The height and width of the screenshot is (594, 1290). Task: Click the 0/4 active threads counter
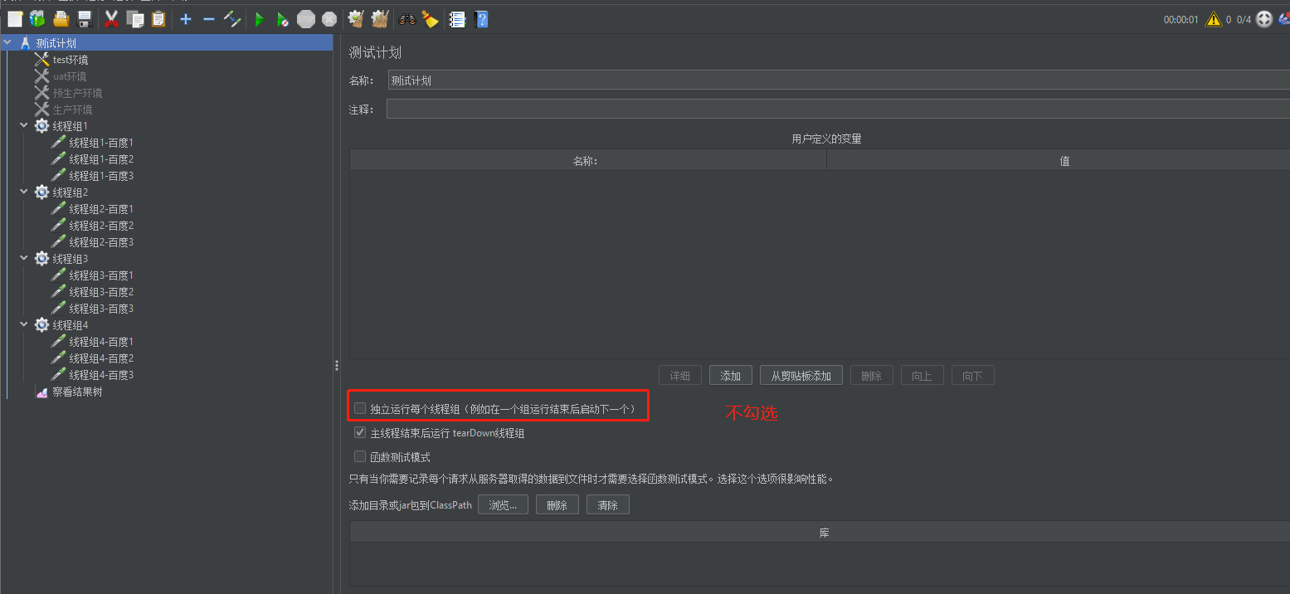click(x=1244, y=20)
